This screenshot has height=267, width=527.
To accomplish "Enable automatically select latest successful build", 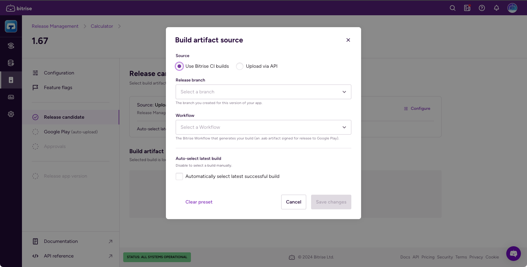I will tap(179, 176).
